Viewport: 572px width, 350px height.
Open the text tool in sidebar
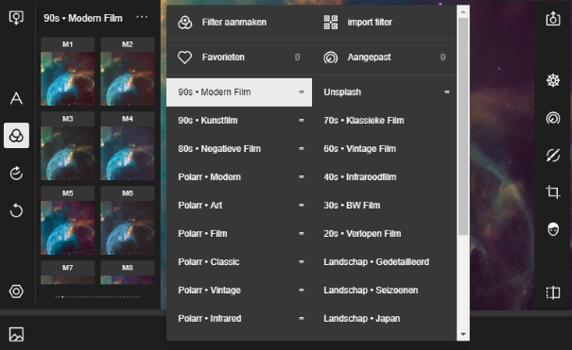(16, 98)
